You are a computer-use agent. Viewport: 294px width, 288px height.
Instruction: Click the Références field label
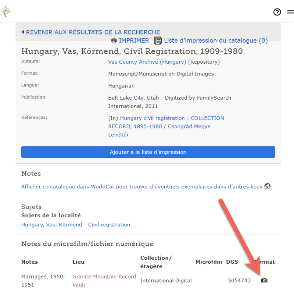pos(34,117)
